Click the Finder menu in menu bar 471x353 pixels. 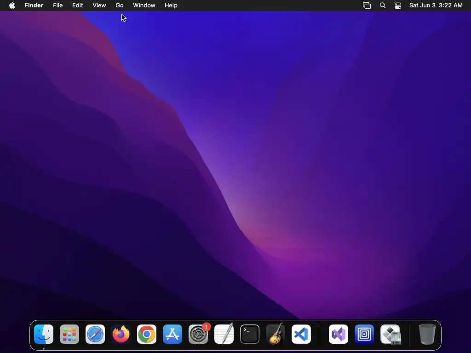coord(34,6)
